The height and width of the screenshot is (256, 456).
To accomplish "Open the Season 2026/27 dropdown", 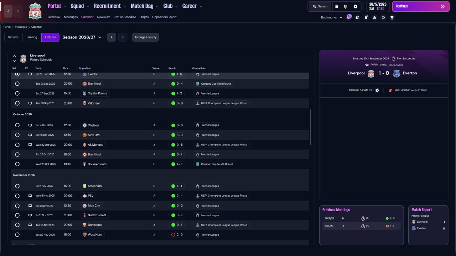I will 82,37.
